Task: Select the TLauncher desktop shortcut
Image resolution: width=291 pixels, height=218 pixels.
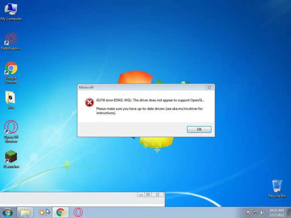Action: click(x=11, y=159)
